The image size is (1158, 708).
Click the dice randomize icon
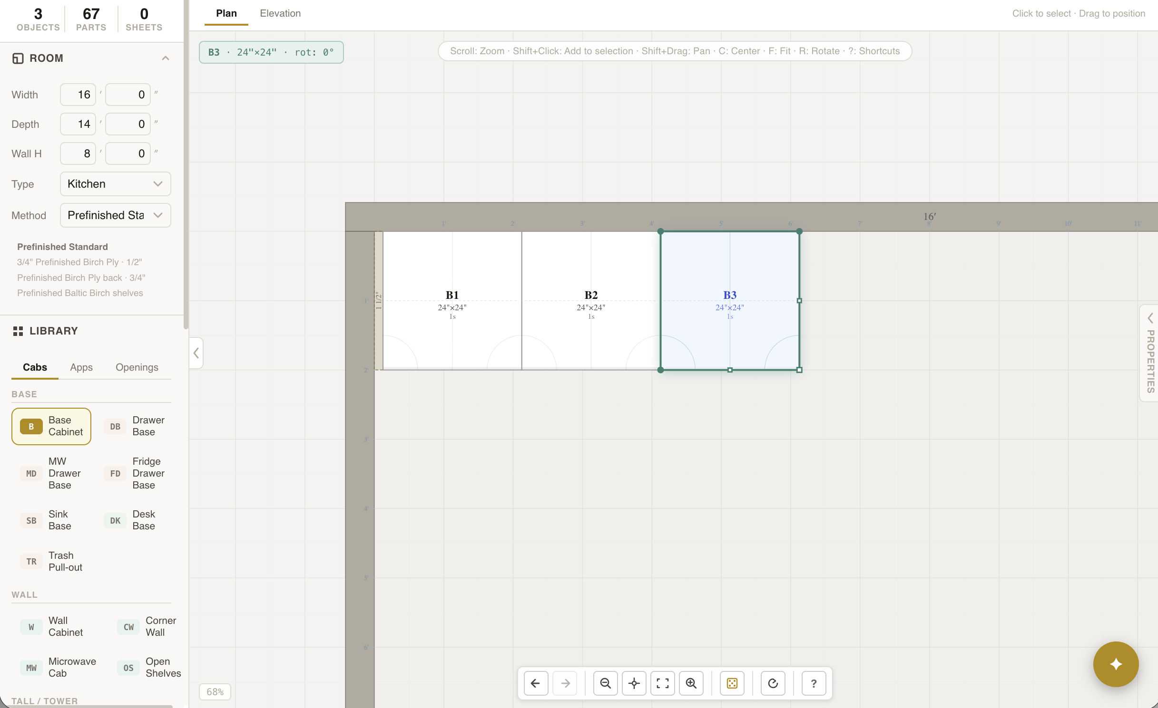click(732, 683)
